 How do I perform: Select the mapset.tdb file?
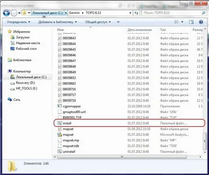(x=68, y=146)
